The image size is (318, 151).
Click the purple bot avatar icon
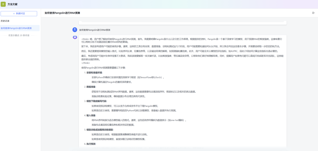pyautogui.click(x=75, y=37)
